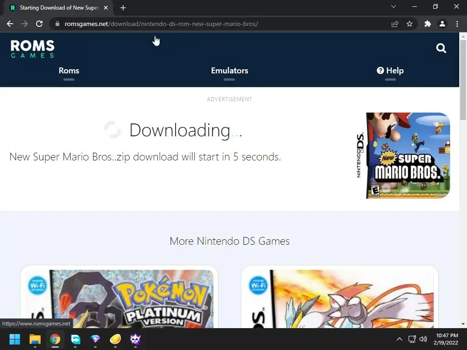The width and height of the screenshot is (467, 350).
Task: Open the clock and date panel
Action: [x=446, y=339]
